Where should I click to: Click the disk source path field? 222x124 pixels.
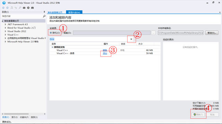112,33
